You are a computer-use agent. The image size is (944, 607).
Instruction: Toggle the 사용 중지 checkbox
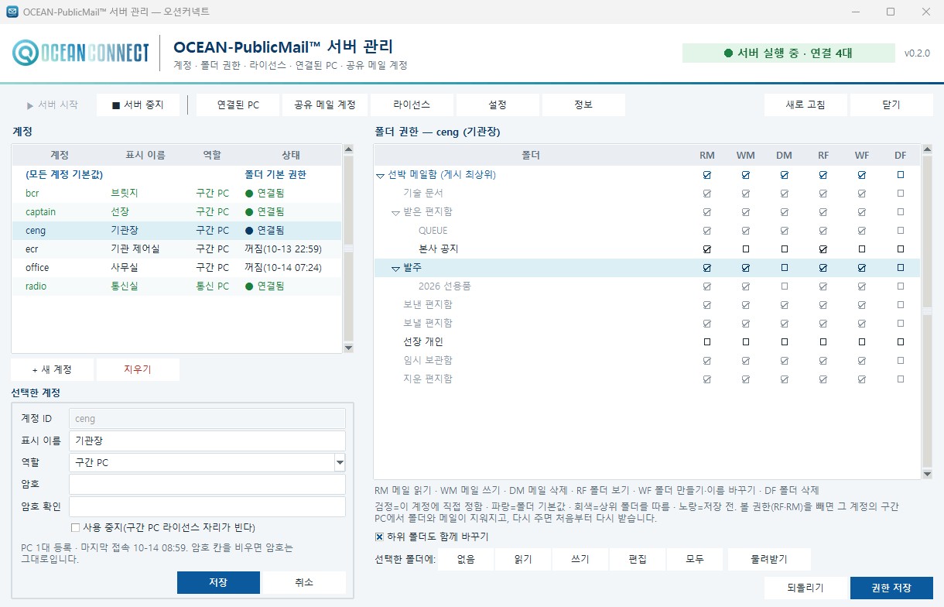pyautogui.click(x=75, y=528)
